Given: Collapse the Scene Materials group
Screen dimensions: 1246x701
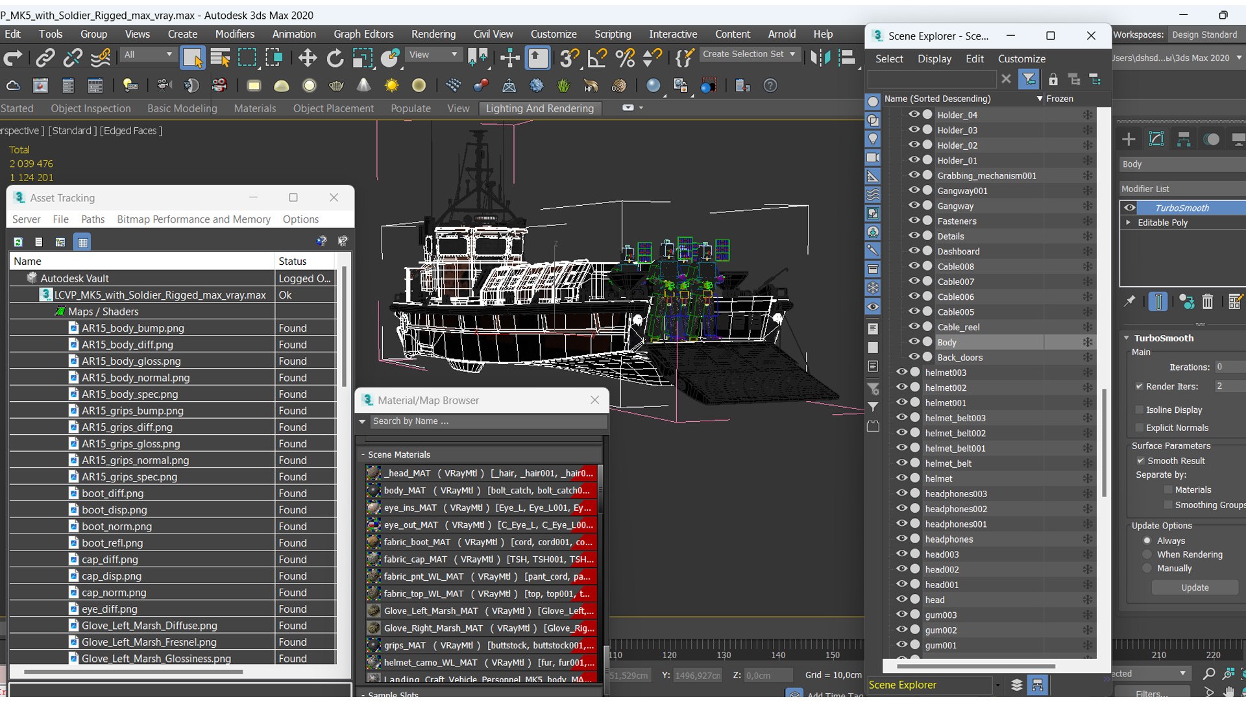Looking at the screenshot, I should point(363,455).
